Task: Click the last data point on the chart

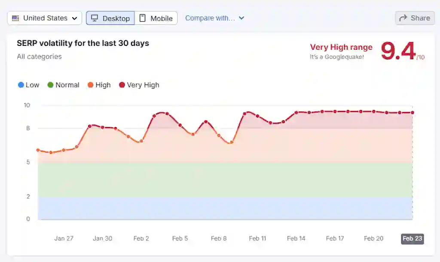Action: 412,112
